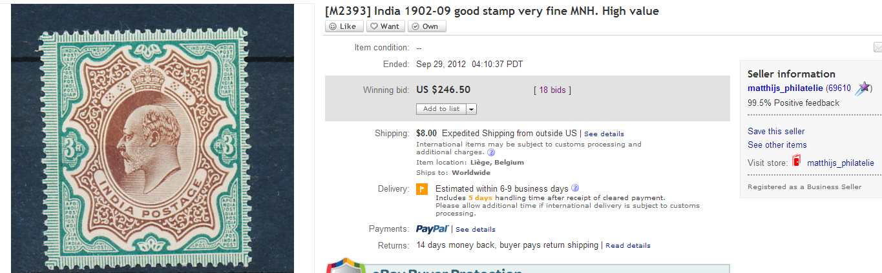Open the 18 bids history link

coord(552,90)
